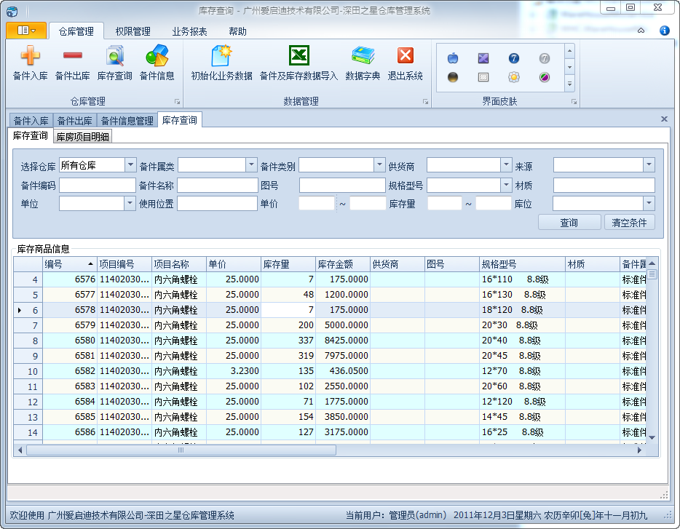Screen dimensions: 680x529
Task: Click the red 退出系统 icon
Action: coord(405,55)
